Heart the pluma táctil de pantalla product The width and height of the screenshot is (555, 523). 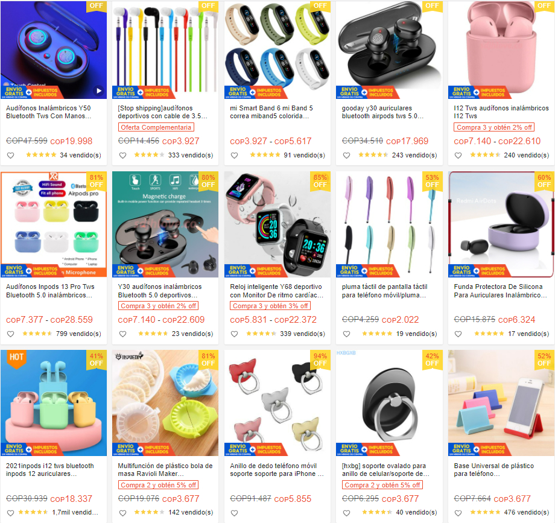tap(346, 334)
